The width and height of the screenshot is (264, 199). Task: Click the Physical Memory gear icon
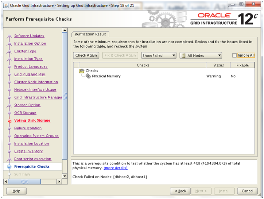pyautogui.click(x=88, y=76)
